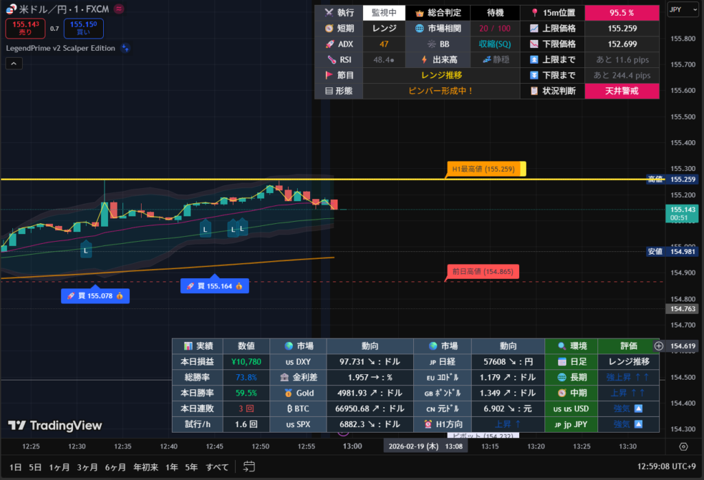Click the 前日高値 (154.865) red label

point(483,272)
